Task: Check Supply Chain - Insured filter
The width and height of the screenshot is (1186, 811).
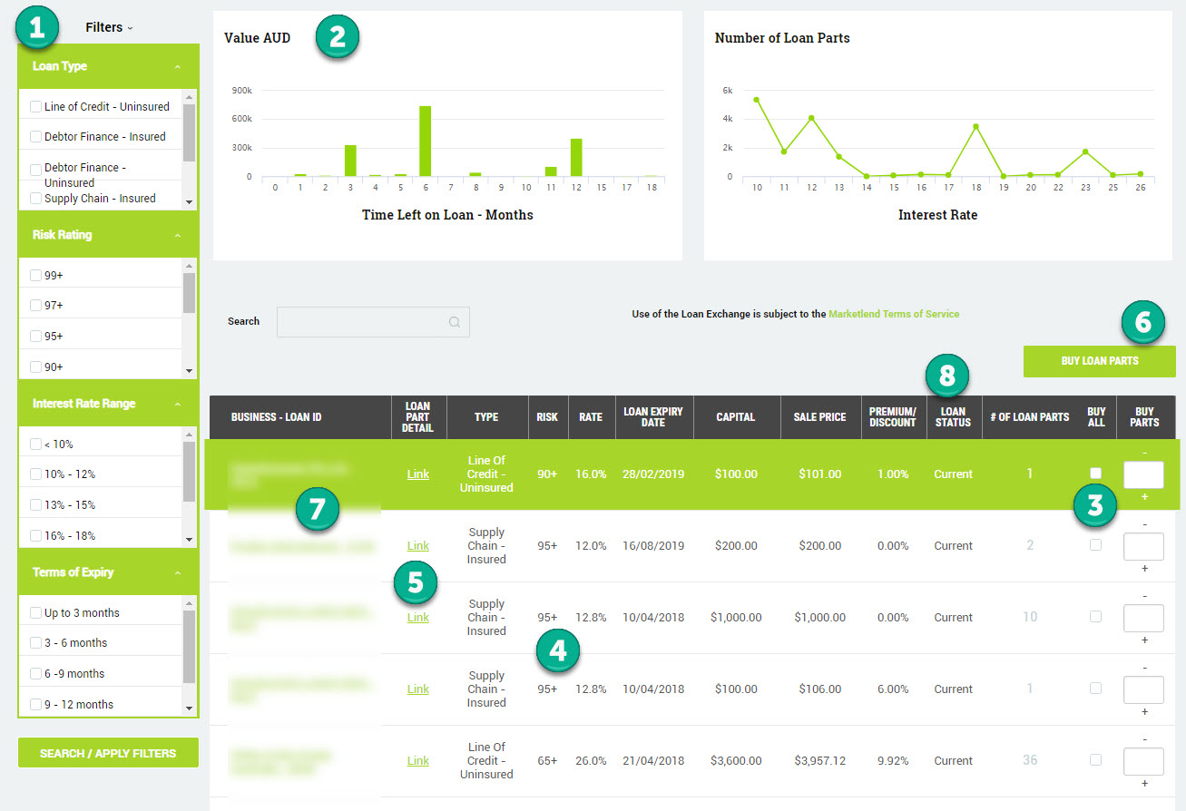Action: tap(35, 199)
